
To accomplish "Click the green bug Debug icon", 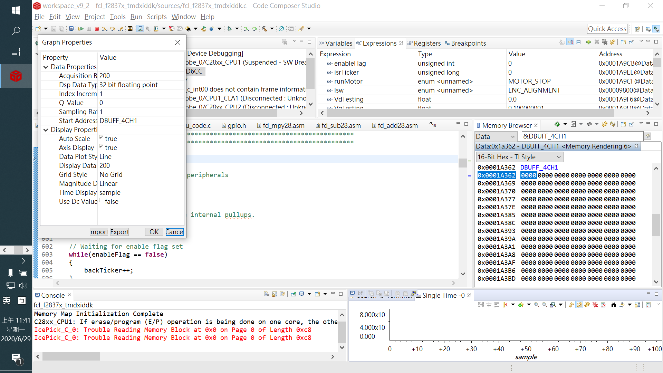I will pos(230,29).
